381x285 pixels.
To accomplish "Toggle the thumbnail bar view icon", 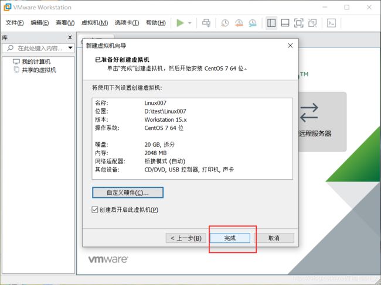I will [285, 23].
